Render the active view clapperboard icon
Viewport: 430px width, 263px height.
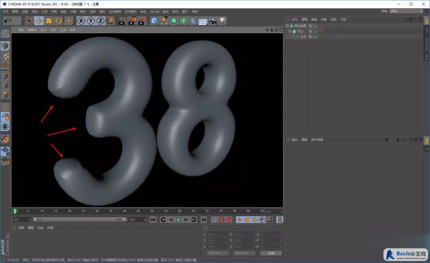tap(121, 21)
